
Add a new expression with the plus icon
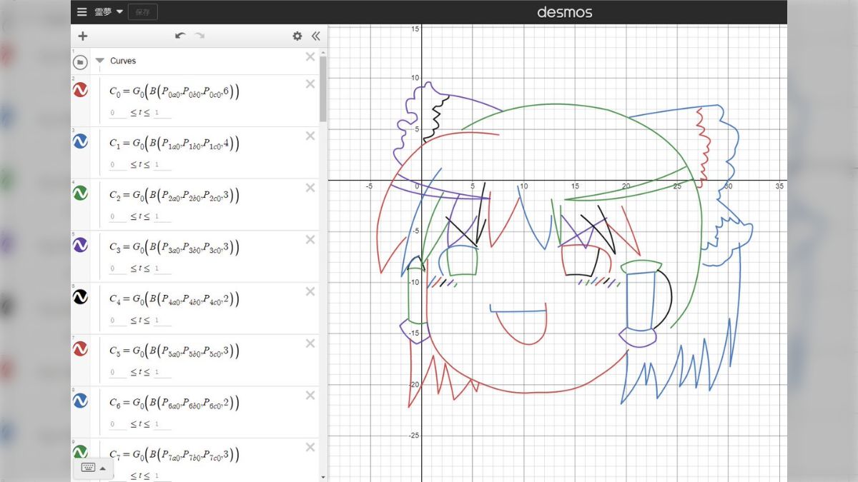[x=83, y=36]
